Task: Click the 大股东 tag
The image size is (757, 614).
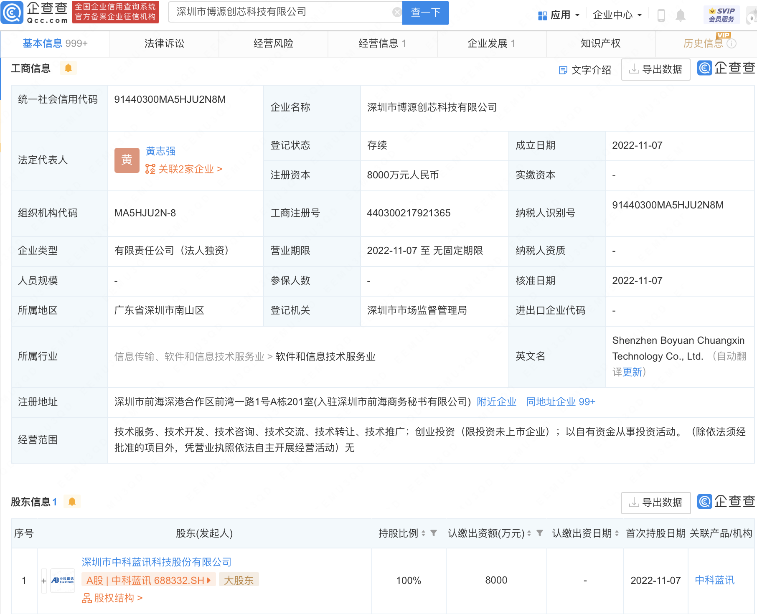Action: click(x=239, y=580)
